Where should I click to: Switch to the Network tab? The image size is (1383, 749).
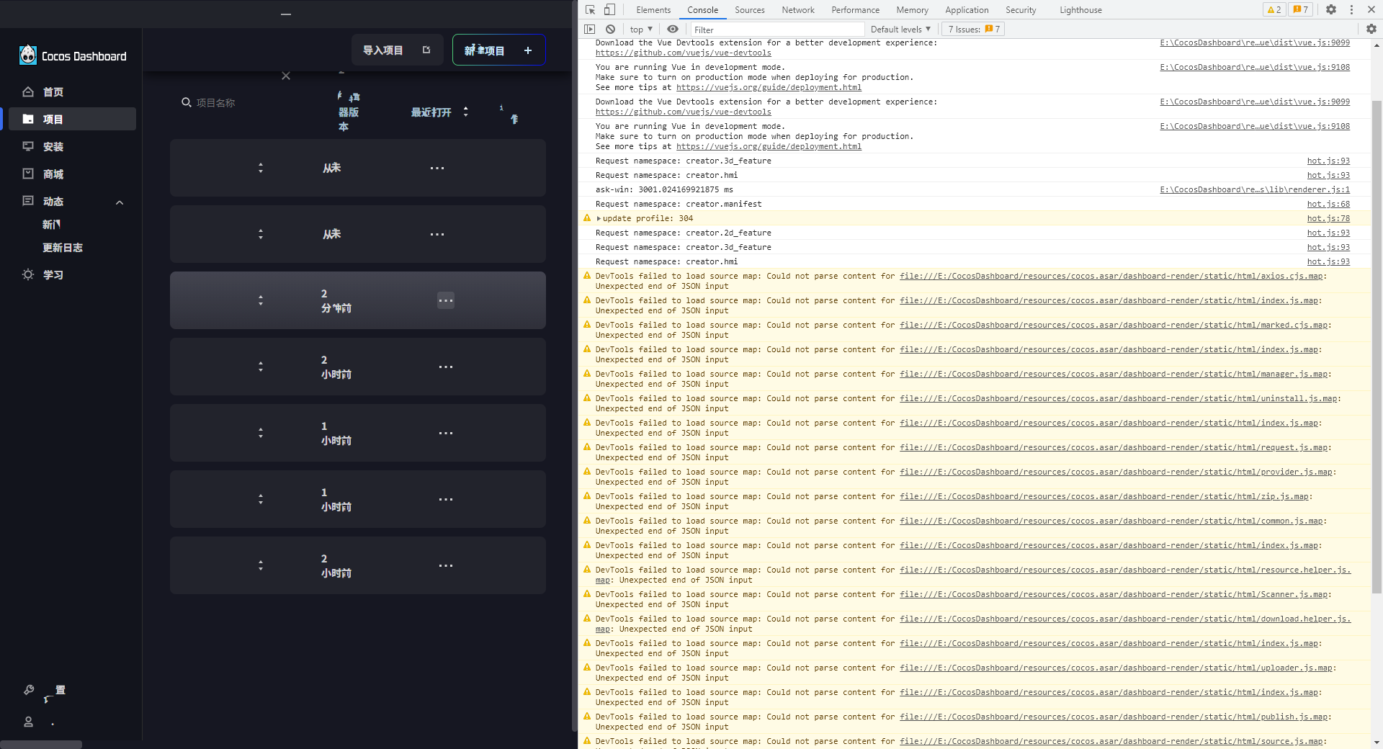click(798, 9)
